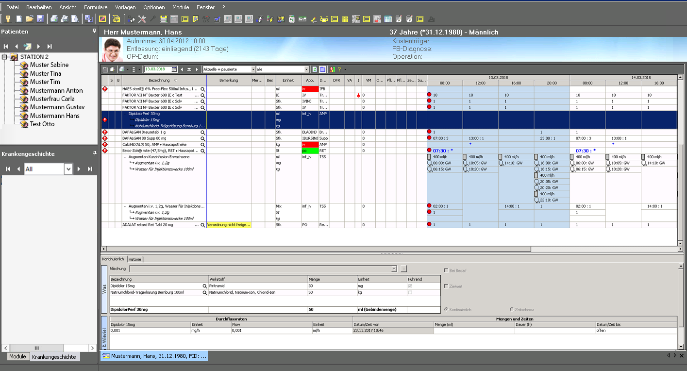Open calendar picker next to date 13.03.2018
Viewport: 687px width, 371px height.
pos(174,69)
